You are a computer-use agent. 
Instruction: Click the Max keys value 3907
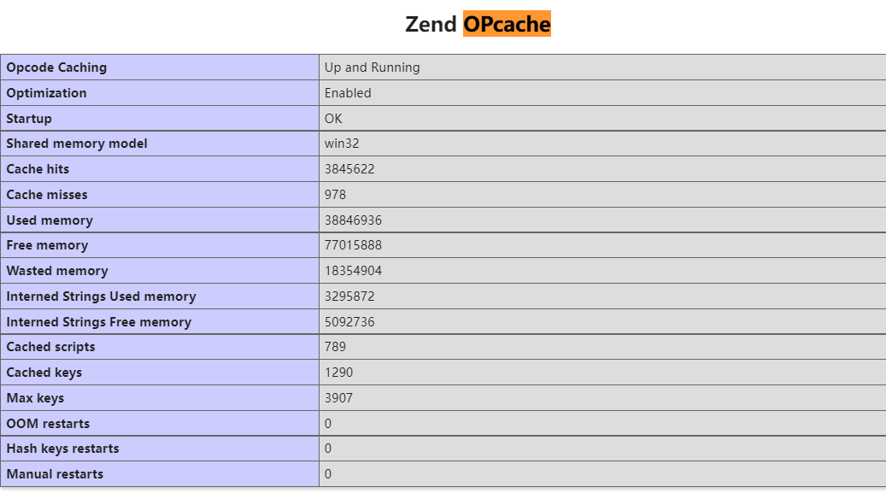coord(338,398)
